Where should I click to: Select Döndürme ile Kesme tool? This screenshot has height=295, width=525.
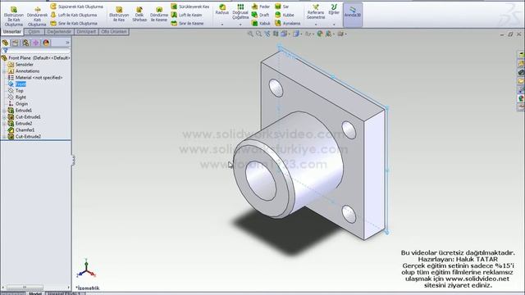[159, 15]
